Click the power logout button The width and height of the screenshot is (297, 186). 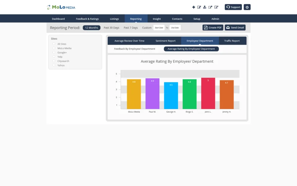point(247,7)
